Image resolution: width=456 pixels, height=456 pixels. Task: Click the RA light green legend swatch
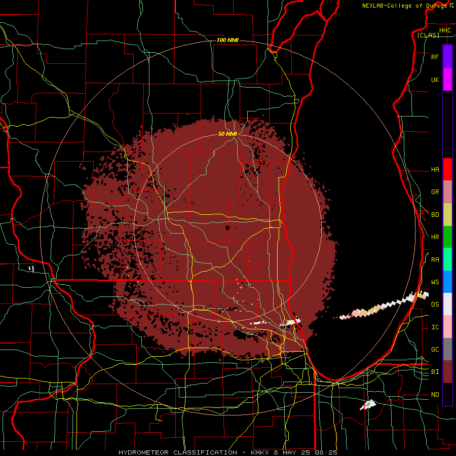(447, 259)
